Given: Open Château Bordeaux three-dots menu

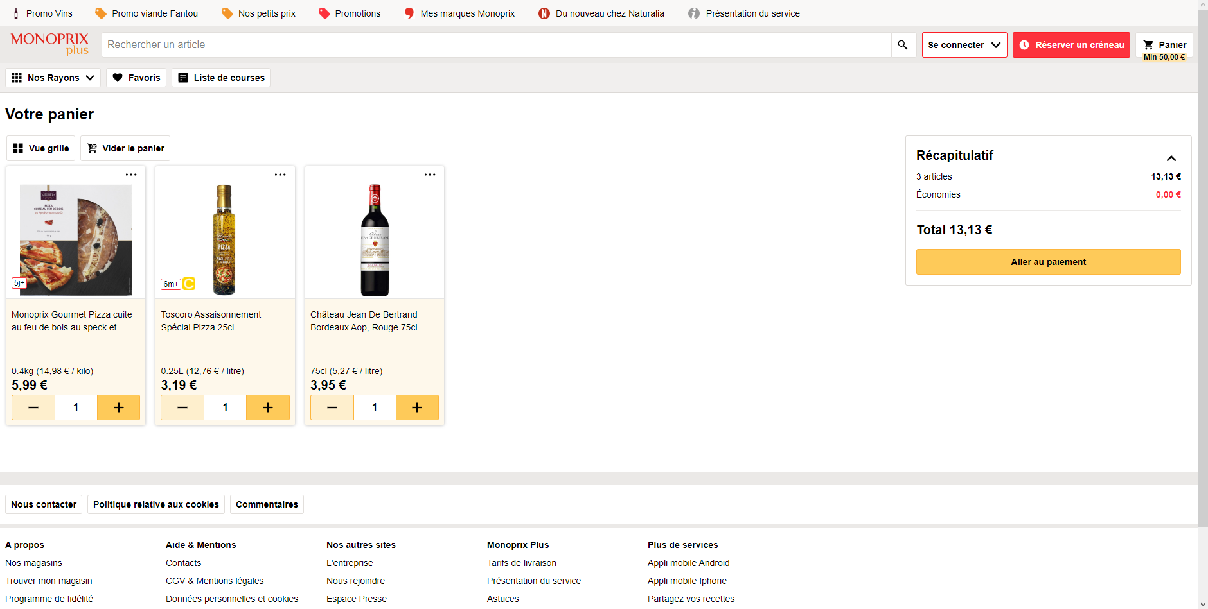Looking at the screenshot, I should [x=430, y=175].
